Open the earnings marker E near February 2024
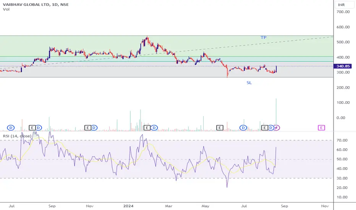This screenshot has height=210, width=356. [x=147, y=128]
